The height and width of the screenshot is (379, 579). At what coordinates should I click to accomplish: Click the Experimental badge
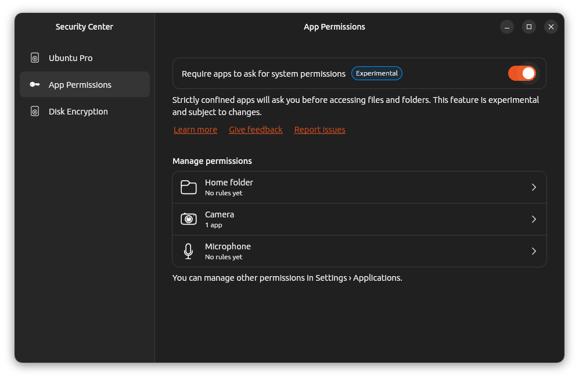click(376, 73)
